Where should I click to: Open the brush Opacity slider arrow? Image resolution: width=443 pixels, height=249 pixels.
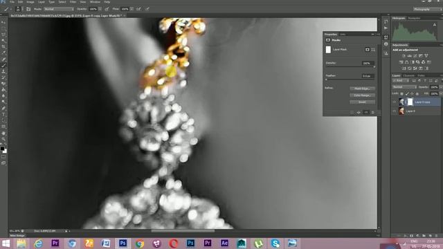pyautogui.click(x=100, y=9)
